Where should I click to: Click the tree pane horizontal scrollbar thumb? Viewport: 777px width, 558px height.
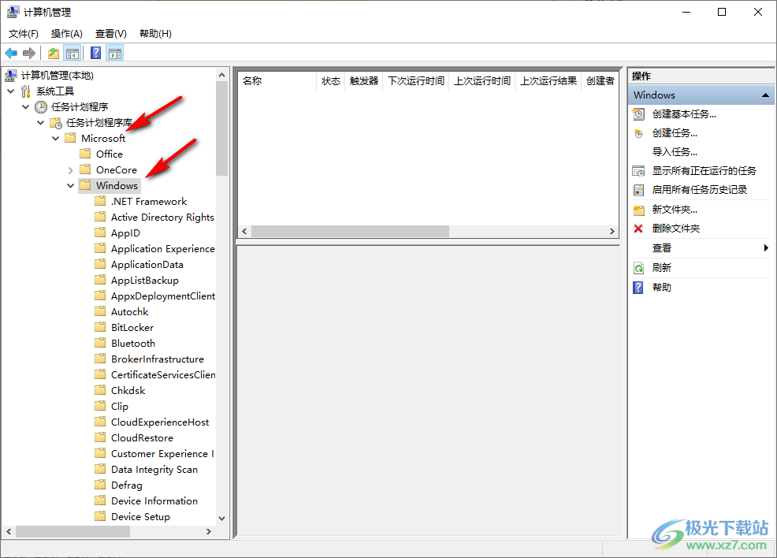tap(72, 531)
